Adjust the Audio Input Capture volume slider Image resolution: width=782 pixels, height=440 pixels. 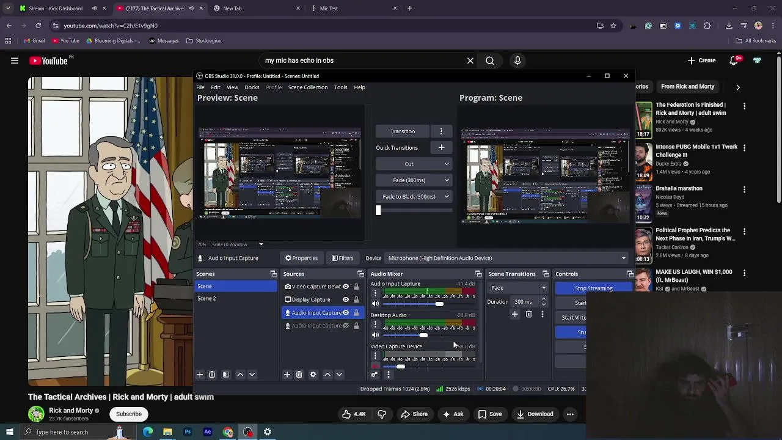pyautogui.click(x=439, y=304)
